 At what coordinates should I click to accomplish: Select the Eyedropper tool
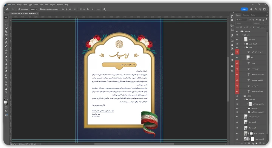pyautogui.click(x=6, y=39)
